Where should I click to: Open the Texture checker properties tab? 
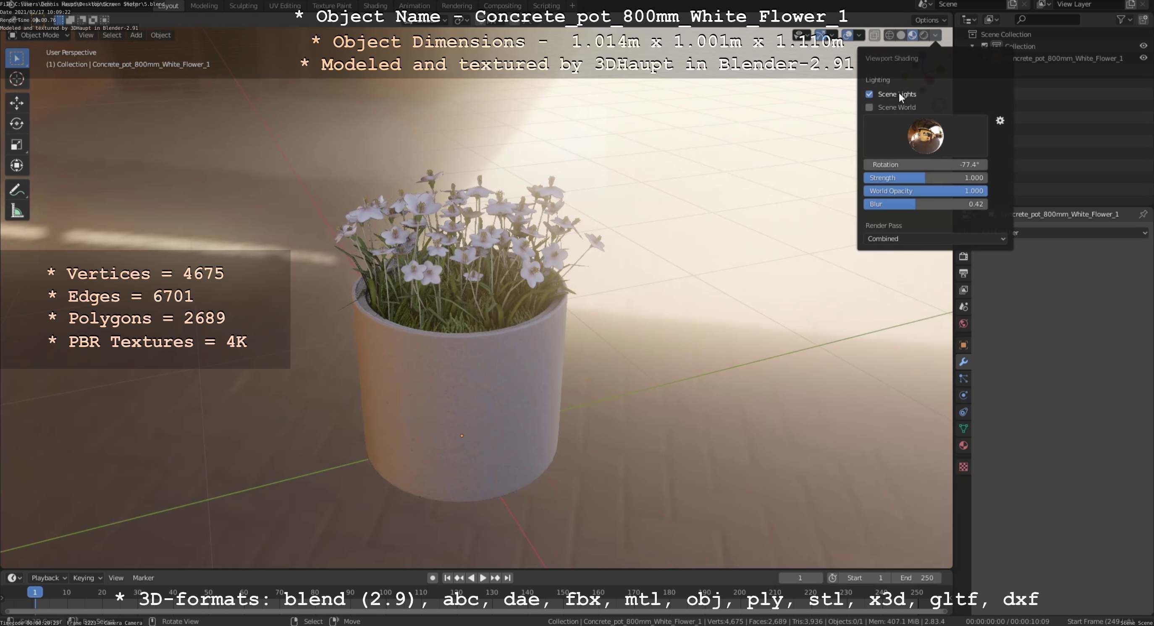[963, 467]
